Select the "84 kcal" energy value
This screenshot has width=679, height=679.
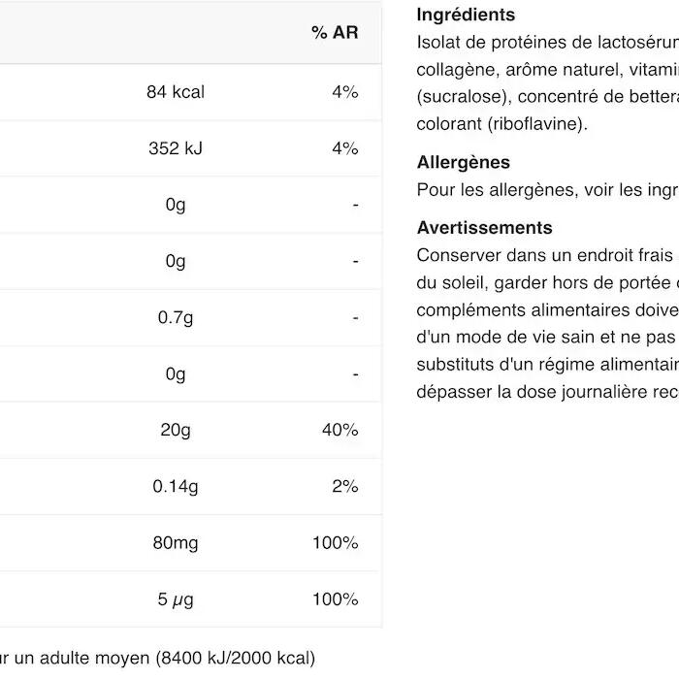[176, 92]
